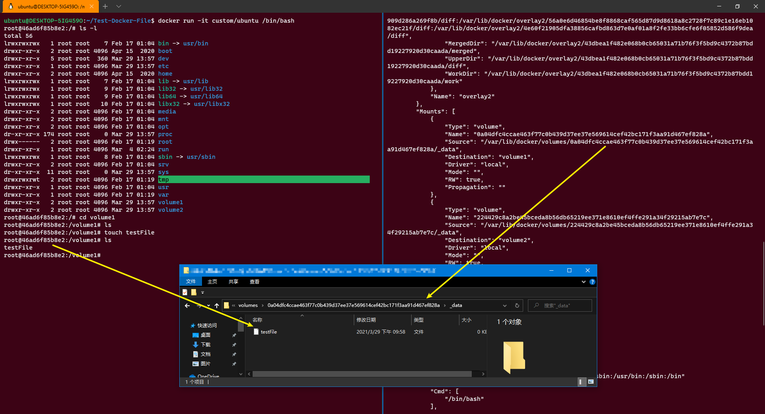Viewport: 765px width, 414px height.
Task: Click the volume2 directory name in listing
Action: pyautogui.click(x=171, y=210)
